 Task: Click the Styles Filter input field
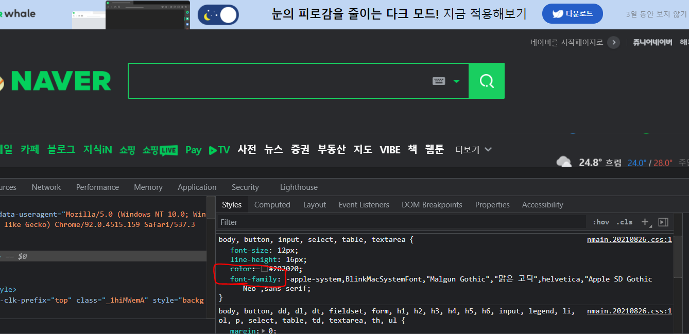402,222
